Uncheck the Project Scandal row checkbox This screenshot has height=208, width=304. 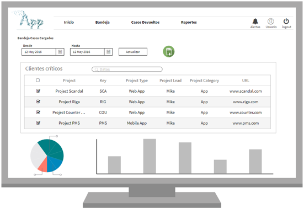(x=38, y=90)
